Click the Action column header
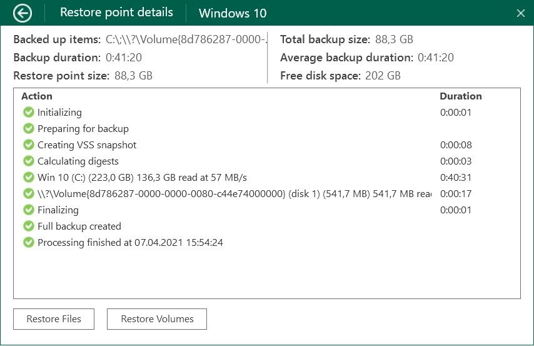Screen dimensions: 534x346 point(37,96)
